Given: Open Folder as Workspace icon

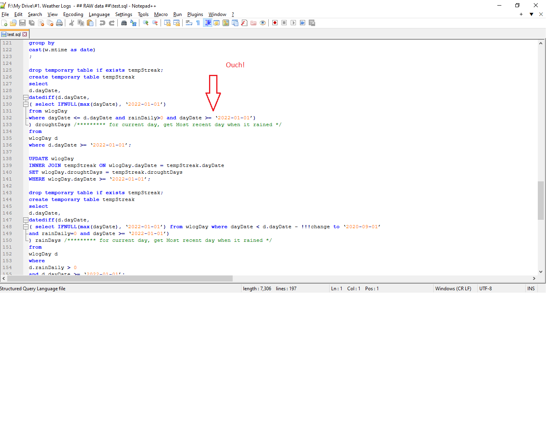Looking at the screenshot, I should click(x=253, y=23).
